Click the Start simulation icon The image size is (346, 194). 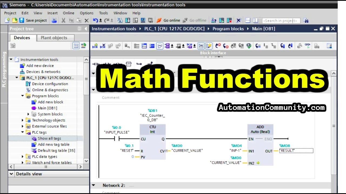(x=143, y=20)
